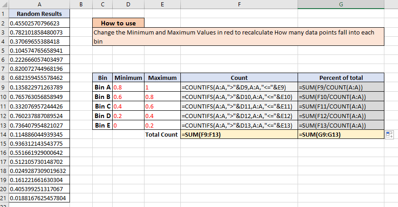398x207 pixels.
Task: Select the corner Select All triangle
Action: tap(4, 5)
